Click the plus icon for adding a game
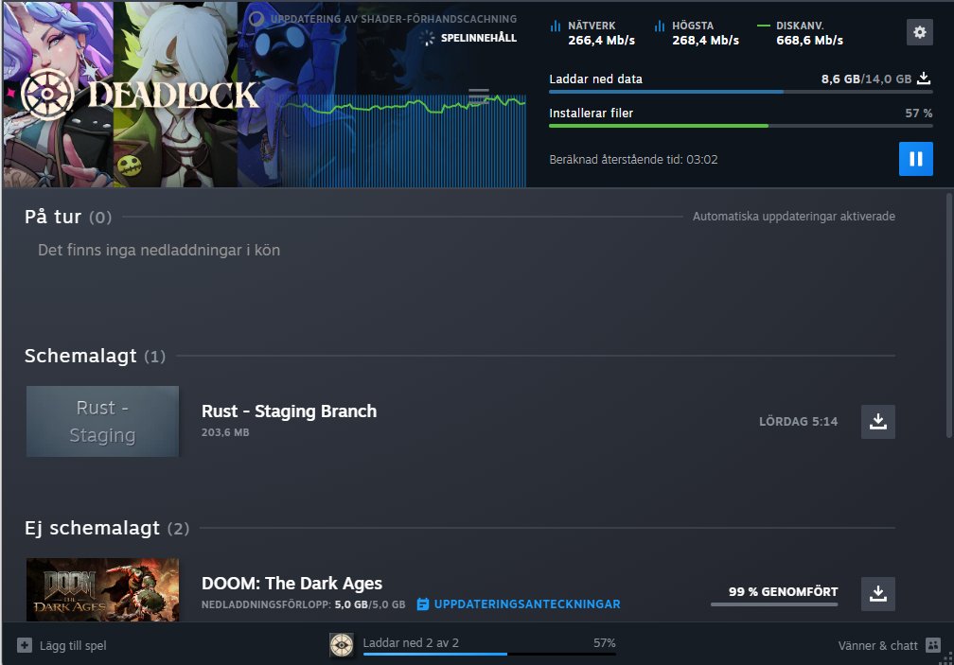 click(x=25, y=645)
